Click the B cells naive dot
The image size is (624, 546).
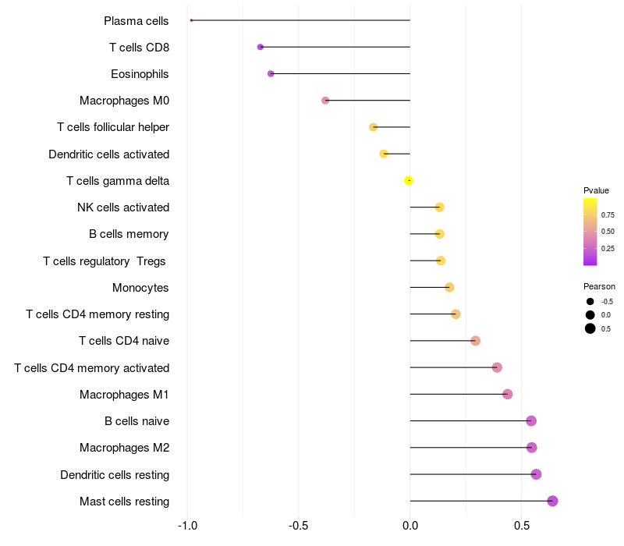pos(531,421)
